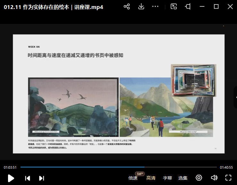Click the slide heading 时间距离与速度
The height and width of the screenshot is (185, 237).
[x=75, y=55]
